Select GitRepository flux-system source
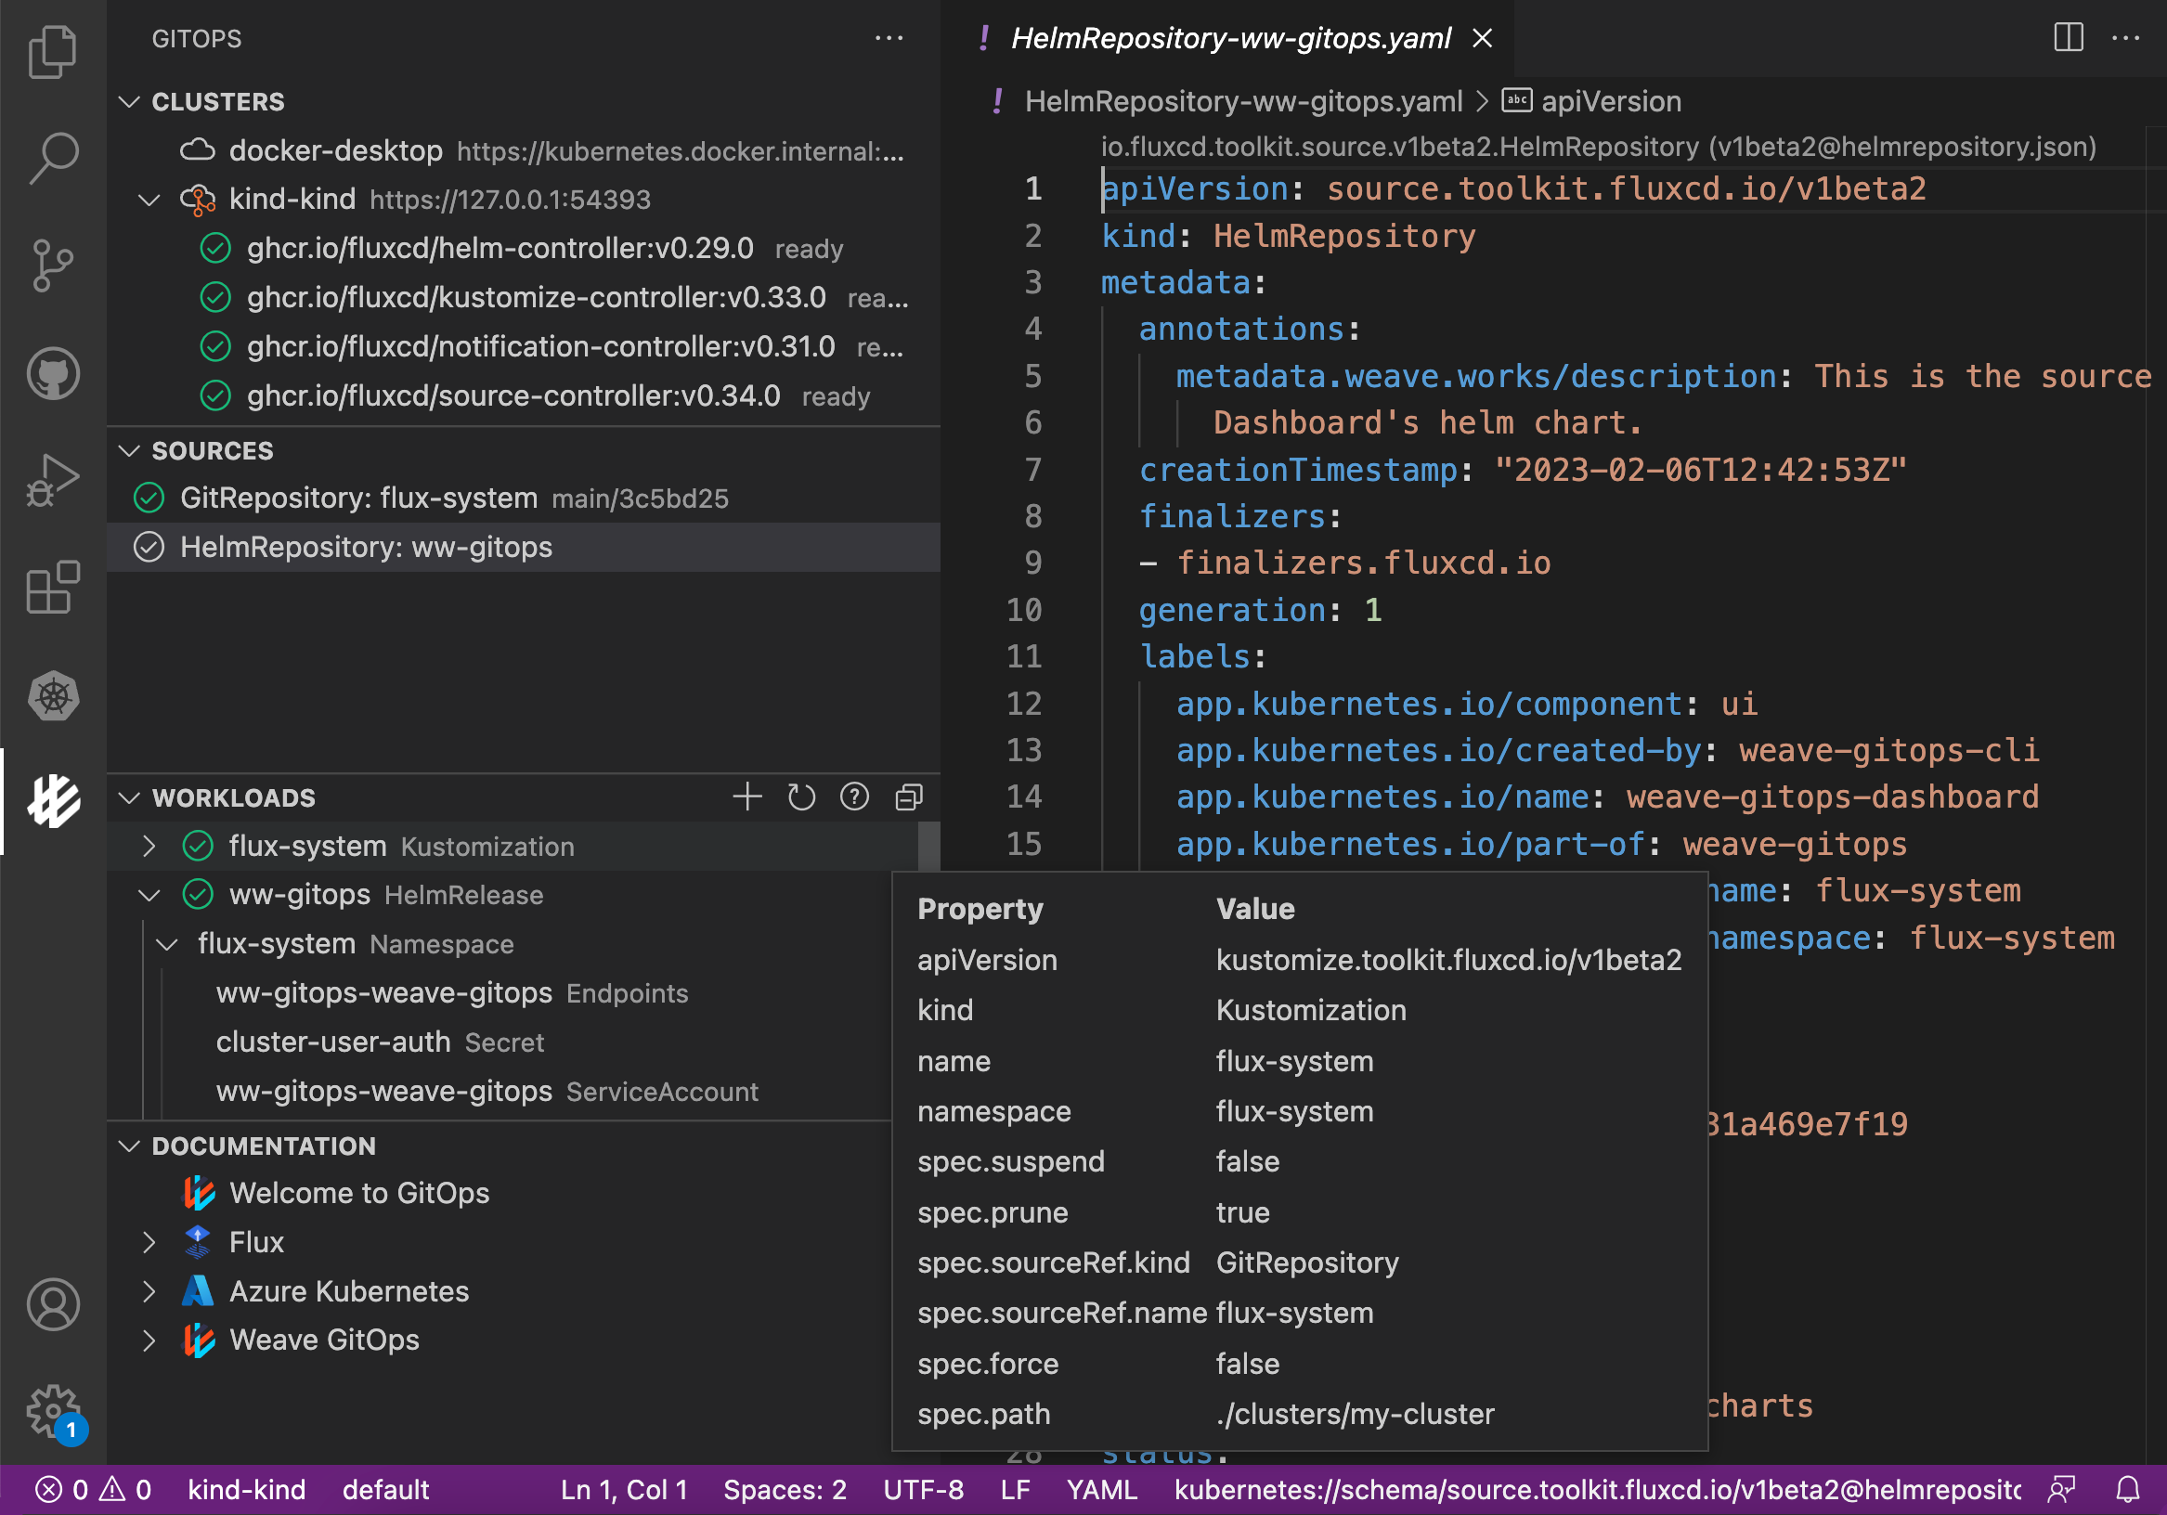Screen dimensions: 2167x1515 click(x=358, y=498)
